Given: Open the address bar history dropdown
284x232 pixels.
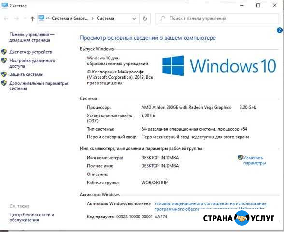Looking at the screenshot, I should pos(134,19).
